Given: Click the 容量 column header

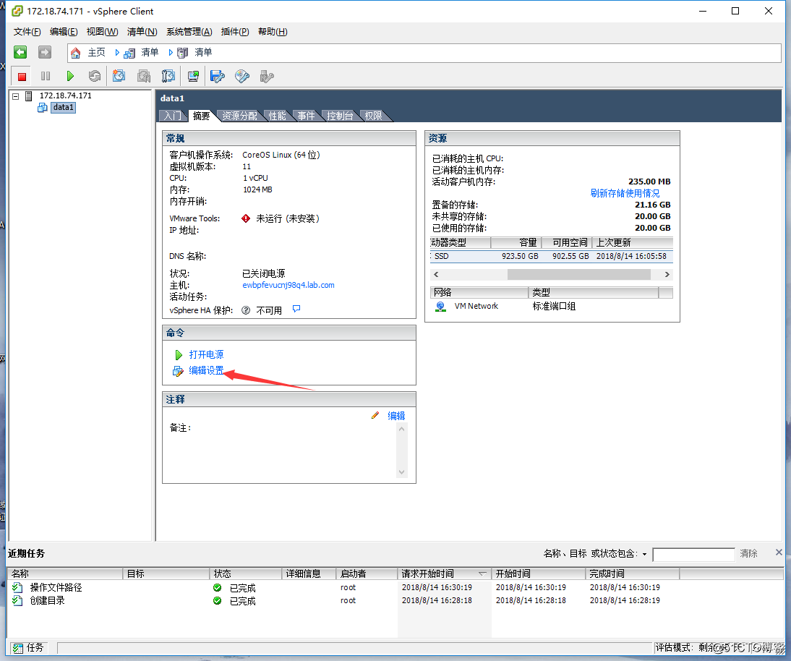Looking at the screenshot, I should coord(516,243).
